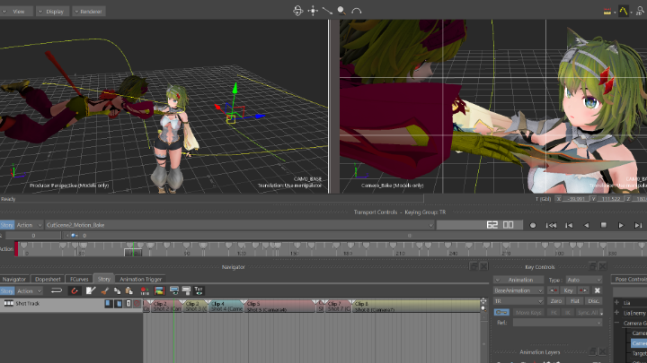This screenshot has width=647, height=363.
Task: Select the viewer dolly tool
Action: (x=327, y=11)
